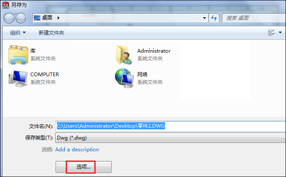The height and width of the screenshot is (177, 286).
Task: Select the COMPUTER system folder icon
Action: click(18, 78)
